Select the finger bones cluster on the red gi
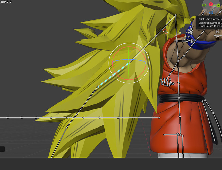The width and height of the screenshot is (222, 170). (167, 82)
